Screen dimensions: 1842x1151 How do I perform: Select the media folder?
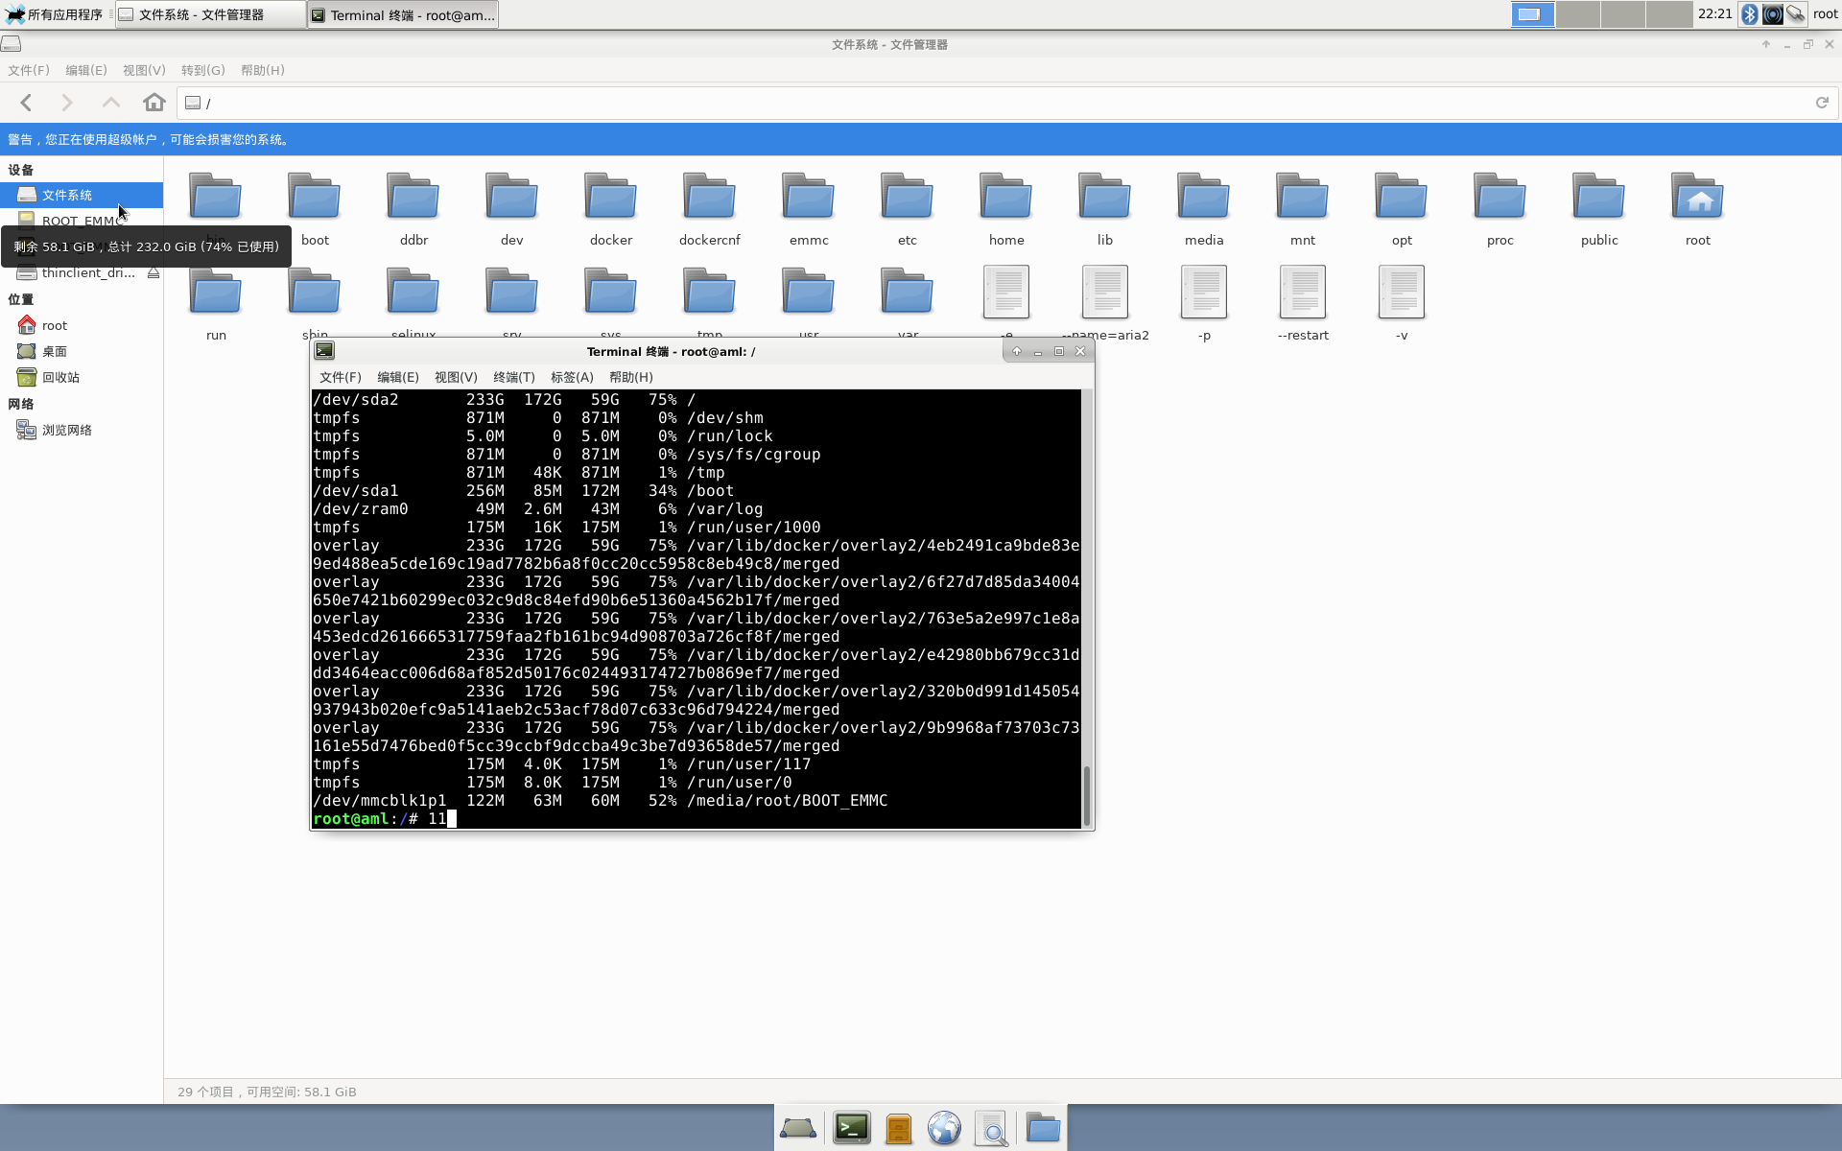[x=1204, y=210]
